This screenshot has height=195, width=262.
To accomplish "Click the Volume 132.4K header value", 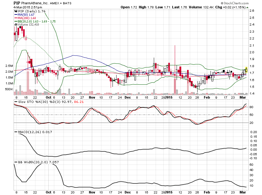I will click(x=201, y=7).
